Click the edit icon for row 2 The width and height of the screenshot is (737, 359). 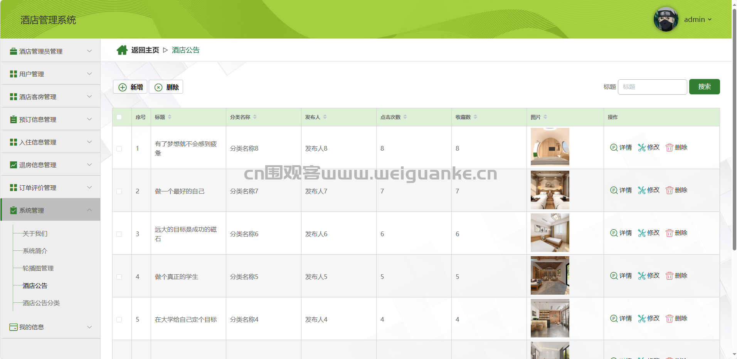pyautogui.click(x=641, y=190)
